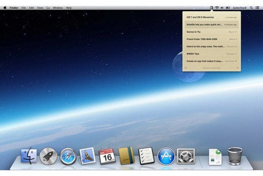This screenshot has width=263, height=176.
Task: Launch Finder from the Dock
Action: point(29,156)
